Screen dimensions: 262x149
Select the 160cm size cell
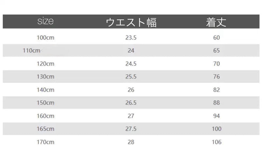[x=46, y=116]
